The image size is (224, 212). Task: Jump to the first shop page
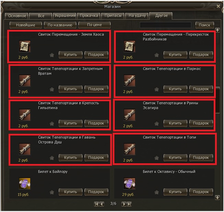(x=97, y=204)
